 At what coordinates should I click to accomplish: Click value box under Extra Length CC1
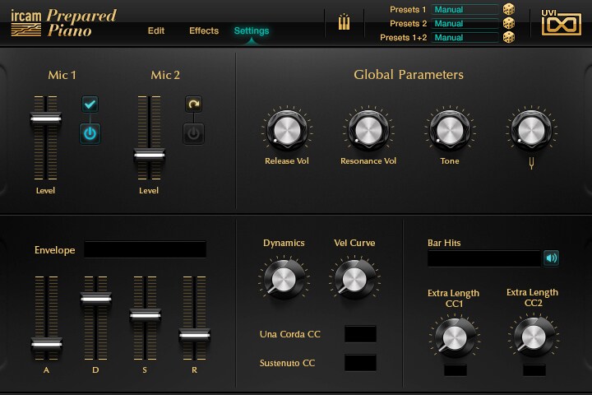pos(455,369)
